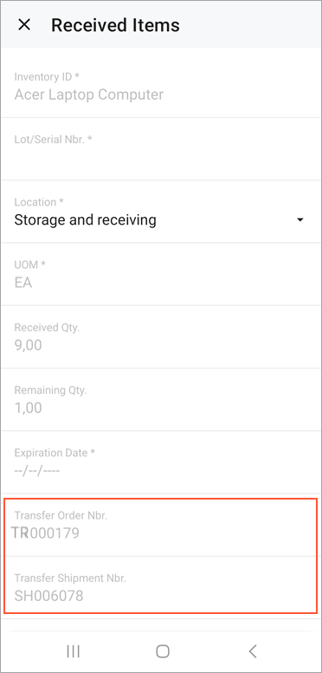
Task: Click the Received Qty. label text
Action: pos(47,328)
